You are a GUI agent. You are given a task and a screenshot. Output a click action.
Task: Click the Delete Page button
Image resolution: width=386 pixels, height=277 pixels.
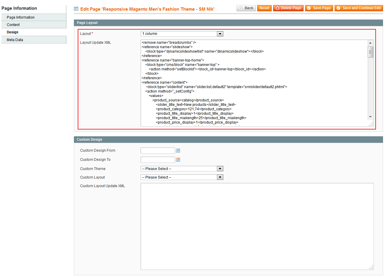point(288,8)
